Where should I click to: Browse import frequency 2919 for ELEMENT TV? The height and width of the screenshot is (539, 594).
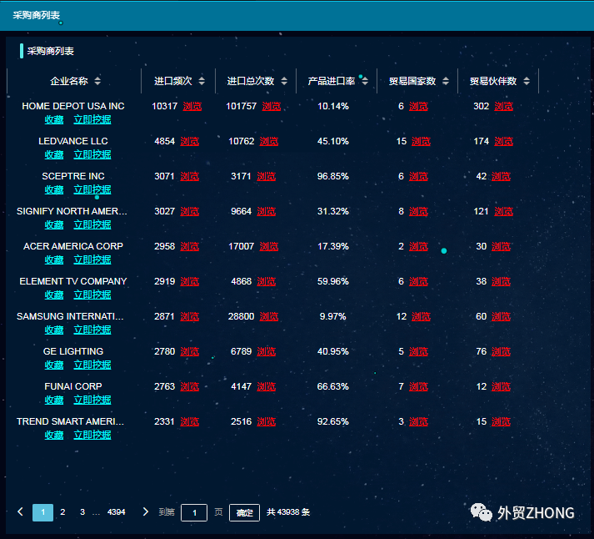coord(190,281)
